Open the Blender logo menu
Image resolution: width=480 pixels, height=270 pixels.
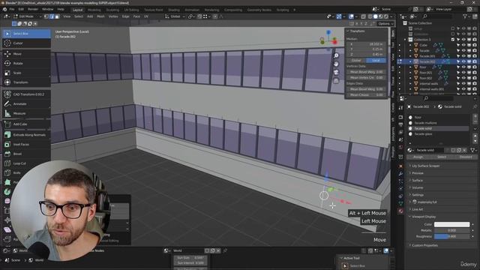[4, 10]
